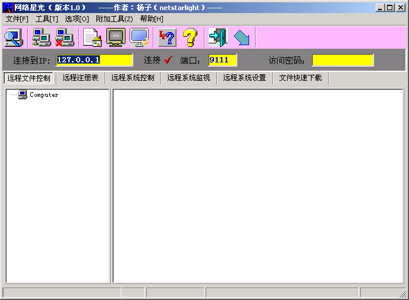Switch to the 远程系统监视 tab
Screen dimensions: 409x300
pos(188,78)
